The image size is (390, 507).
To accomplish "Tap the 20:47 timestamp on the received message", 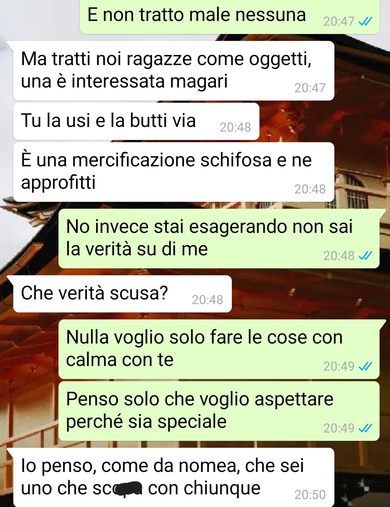I will click(x=310, y=88).
